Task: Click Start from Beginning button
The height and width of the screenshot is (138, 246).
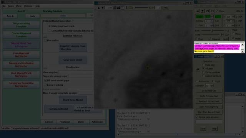Action: 209,107
